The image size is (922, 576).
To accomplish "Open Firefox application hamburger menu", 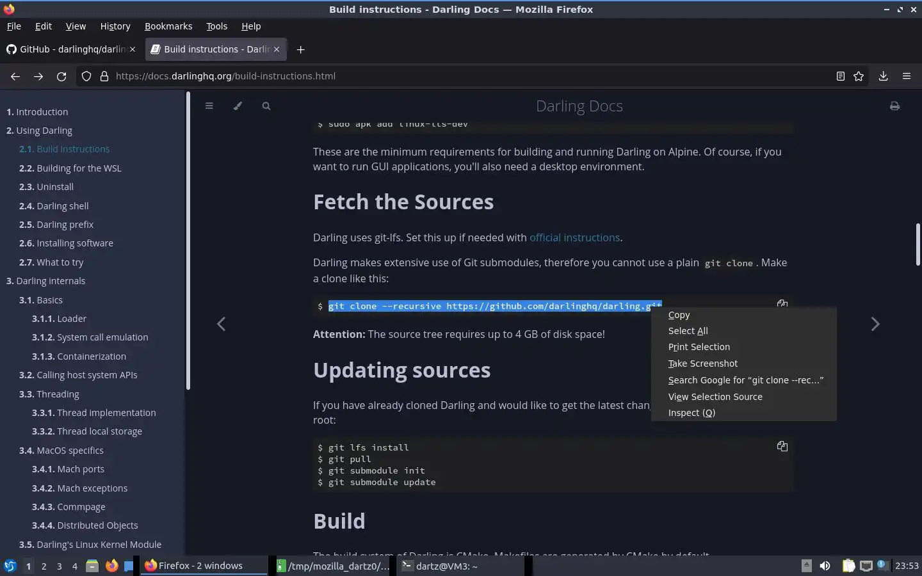I will 907,76.
